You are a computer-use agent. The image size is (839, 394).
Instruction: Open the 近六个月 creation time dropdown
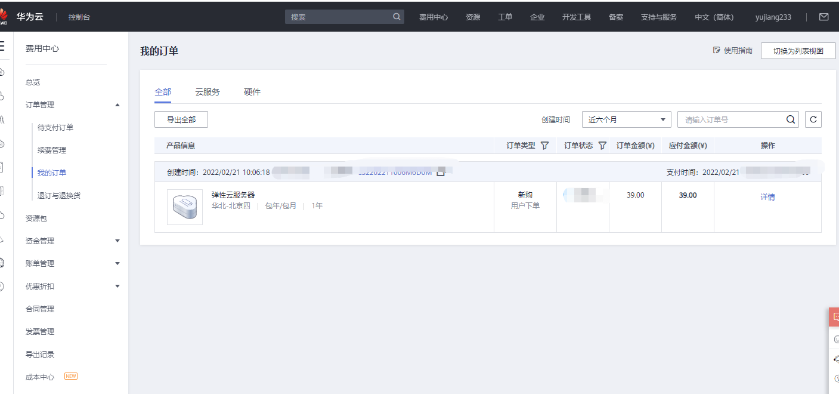pyautogui.click(x=627, y=119)
